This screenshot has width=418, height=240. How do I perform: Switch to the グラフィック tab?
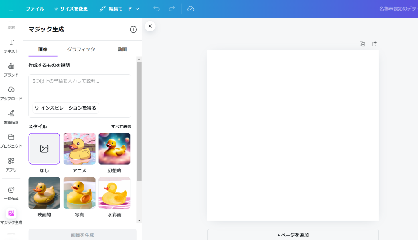click(81, 49)
